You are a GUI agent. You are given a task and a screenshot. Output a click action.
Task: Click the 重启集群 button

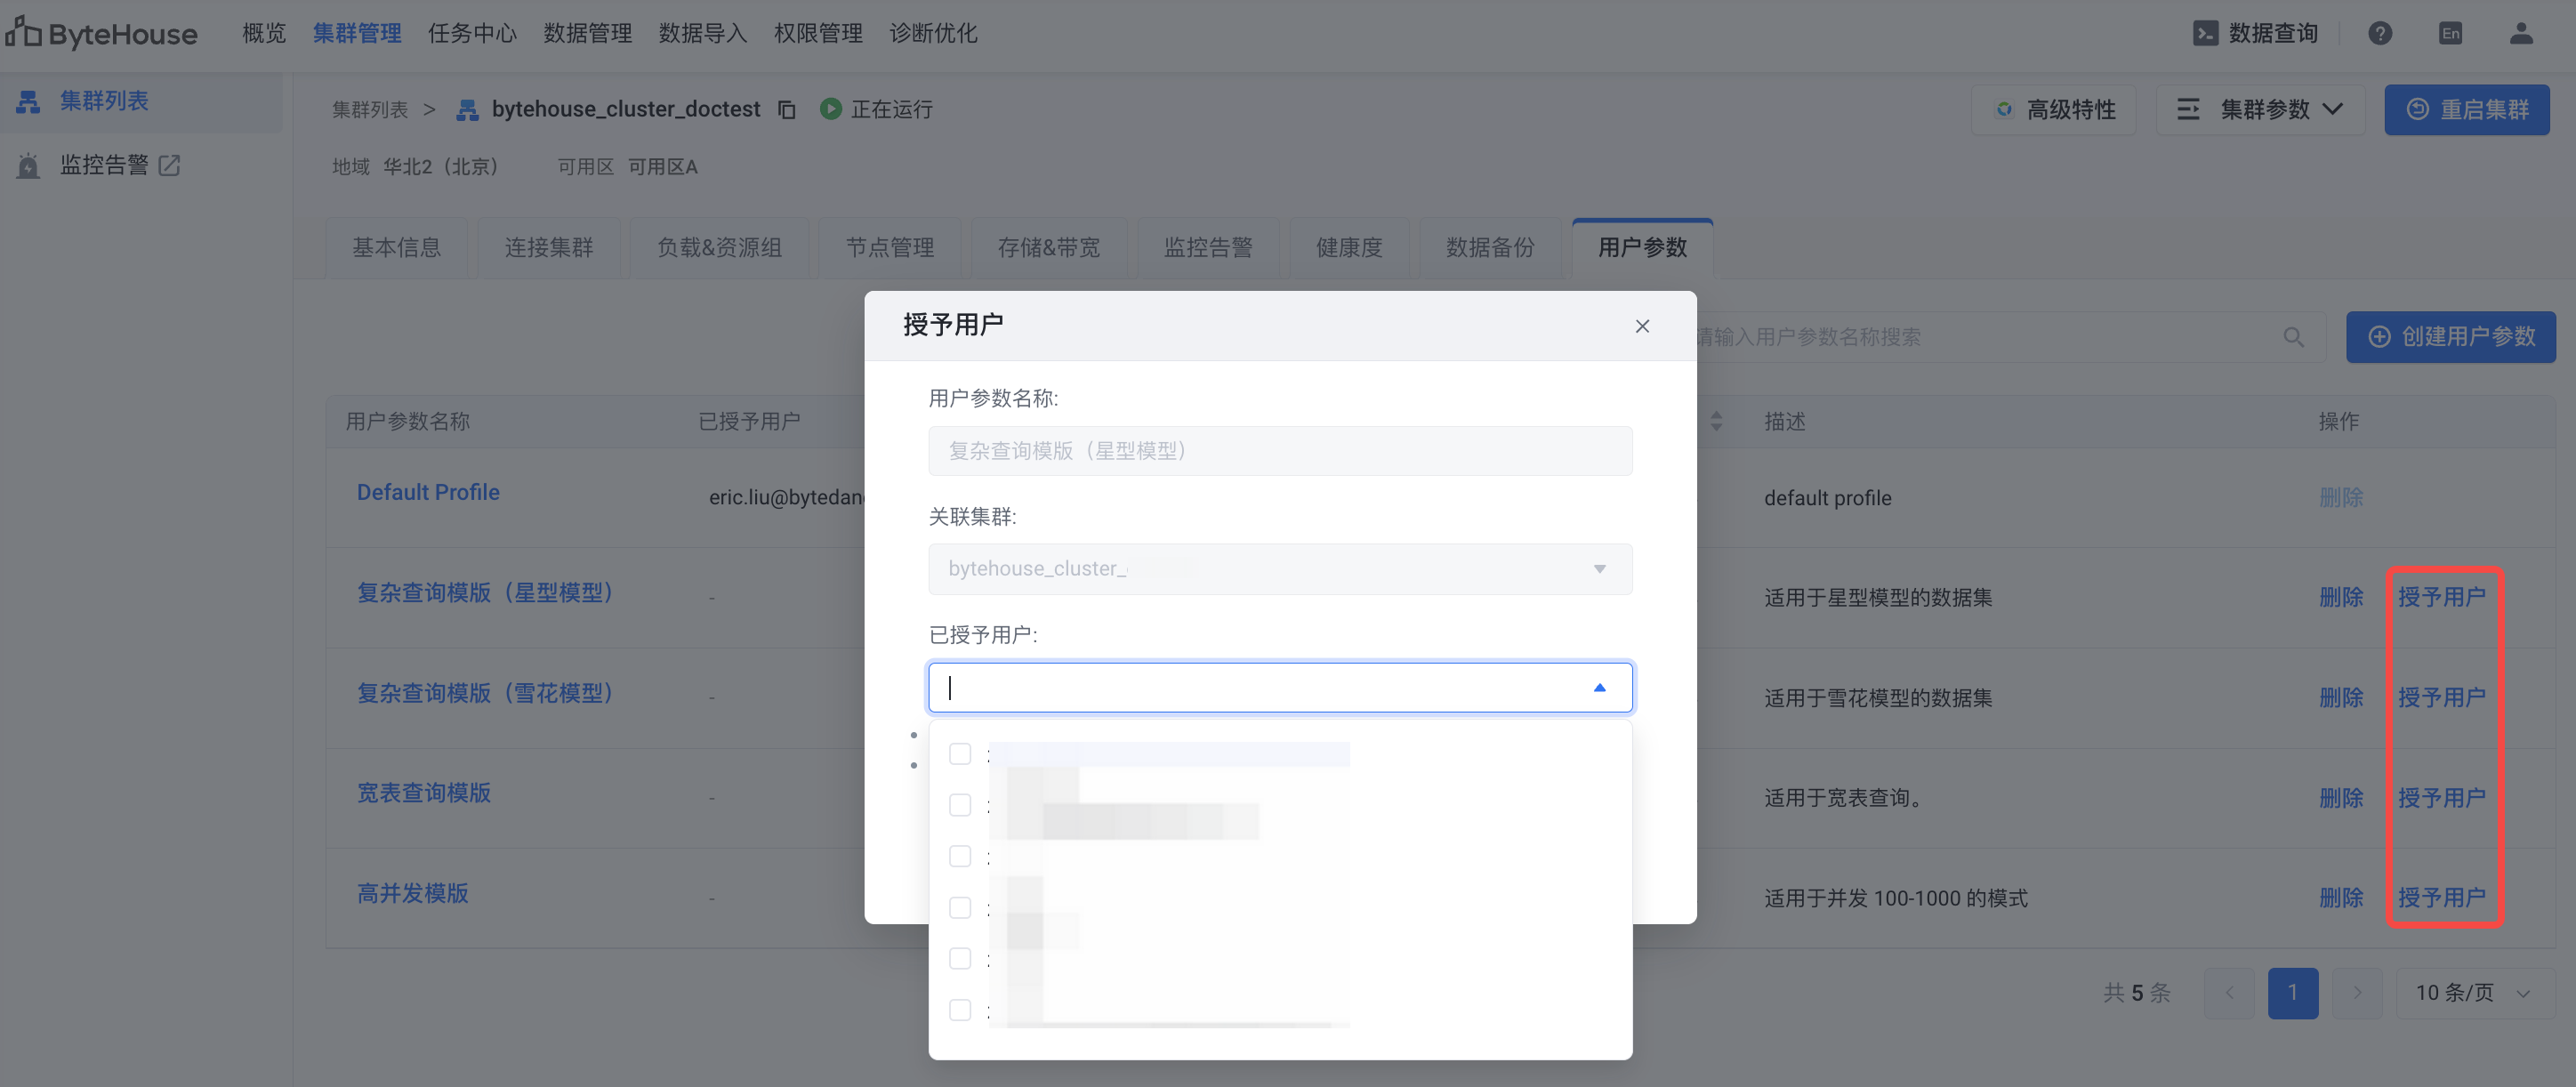2466,109
